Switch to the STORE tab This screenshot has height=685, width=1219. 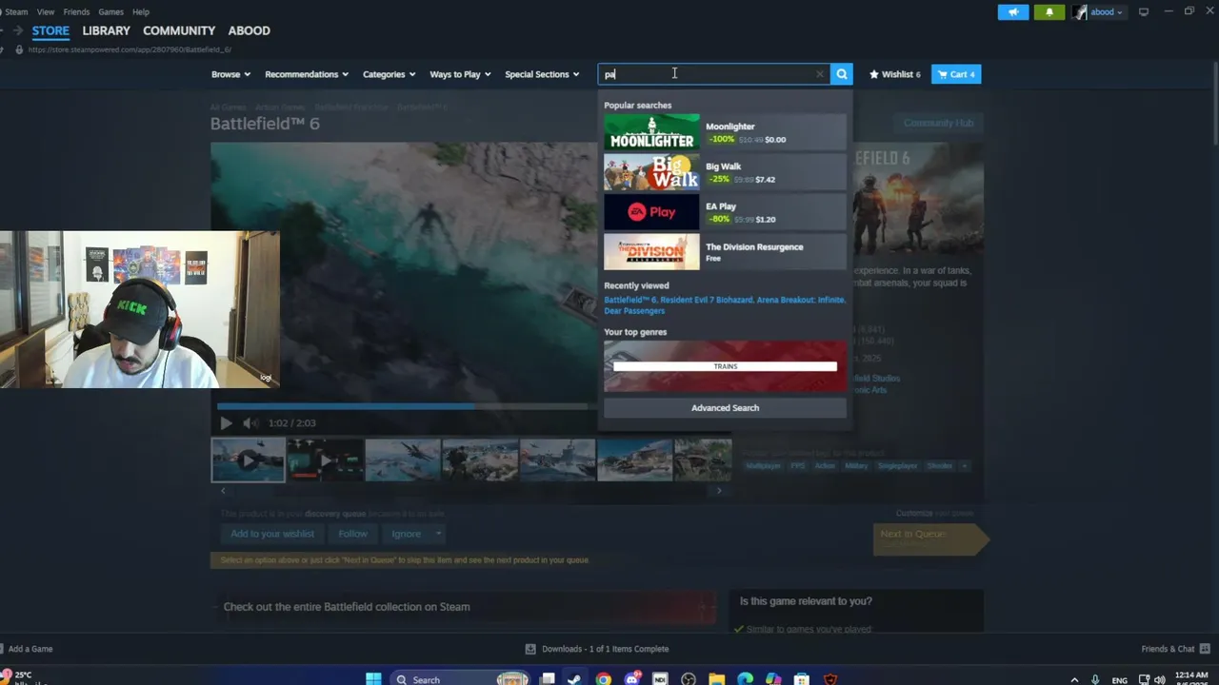tap(50, 30)
